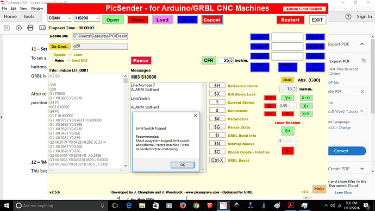Open the Acrobat File menu
The height and width of the screenshot is (211, 375).
pyautogui.click(x=4, y=9)
